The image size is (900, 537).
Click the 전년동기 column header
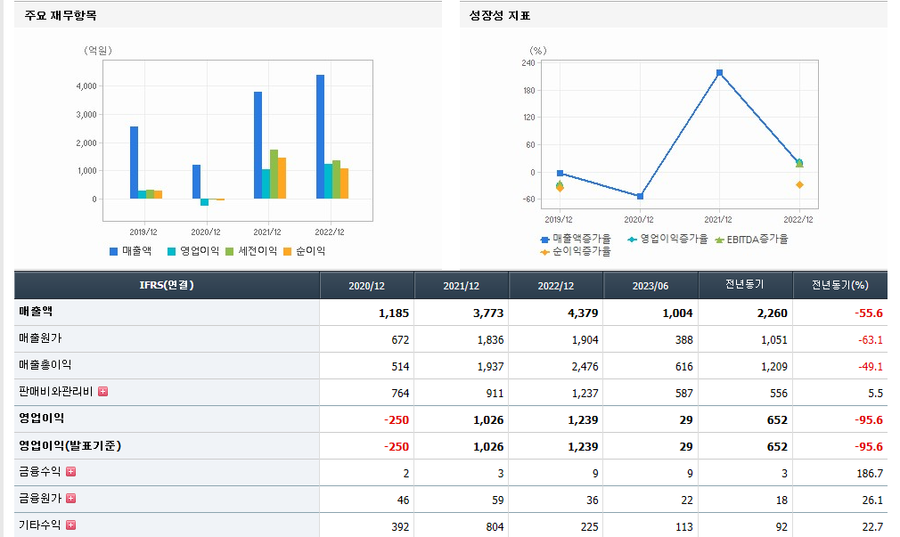pos(744,285)
